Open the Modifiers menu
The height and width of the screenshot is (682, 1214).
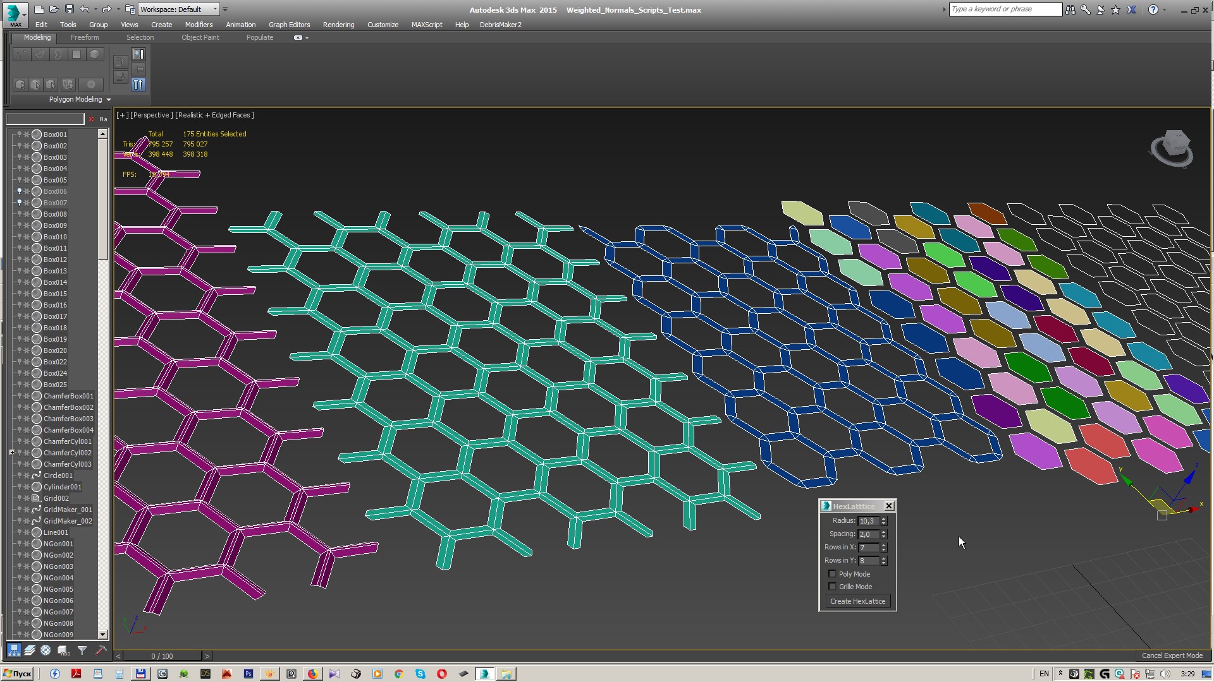coord(199,25)
